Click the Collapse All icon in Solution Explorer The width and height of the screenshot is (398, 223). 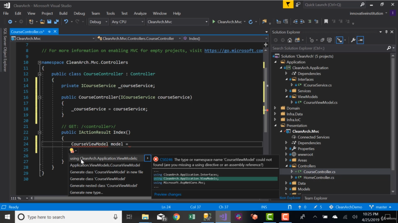322,40
